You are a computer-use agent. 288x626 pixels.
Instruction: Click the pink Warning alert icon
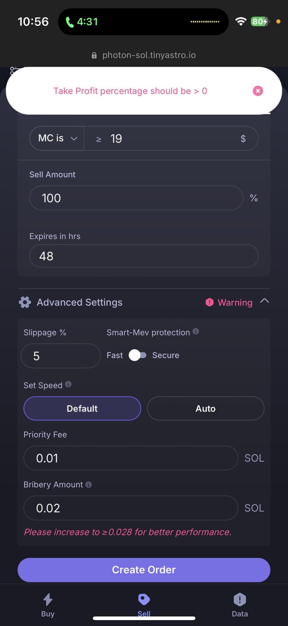[209, 302]
